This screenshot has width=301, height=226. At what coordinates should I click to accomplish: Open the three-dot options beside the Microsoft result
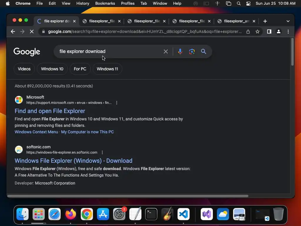click(x=116, y=103)
